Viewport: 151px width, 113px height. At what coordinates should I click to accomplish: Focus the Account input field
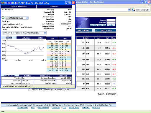click(x=111, y=20)
